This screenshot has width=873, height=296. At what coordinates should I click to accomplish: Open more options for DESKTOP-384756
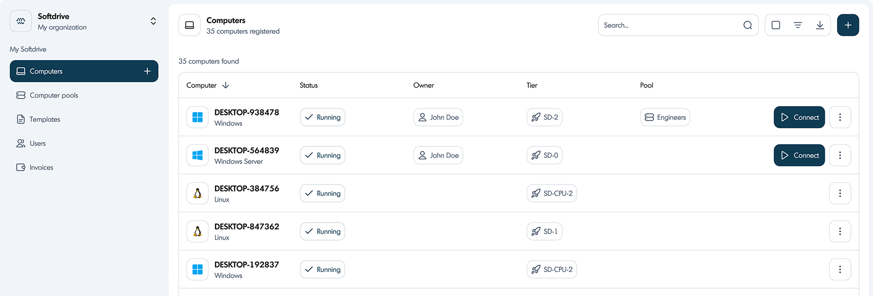pyautogui.click(x=840, y=194)
